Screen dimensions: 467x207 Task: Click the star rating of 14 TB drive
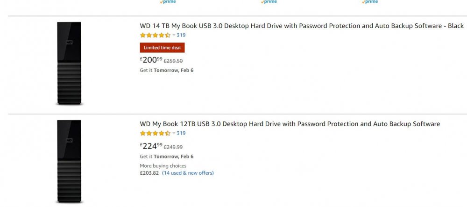(x=155, y=35)
